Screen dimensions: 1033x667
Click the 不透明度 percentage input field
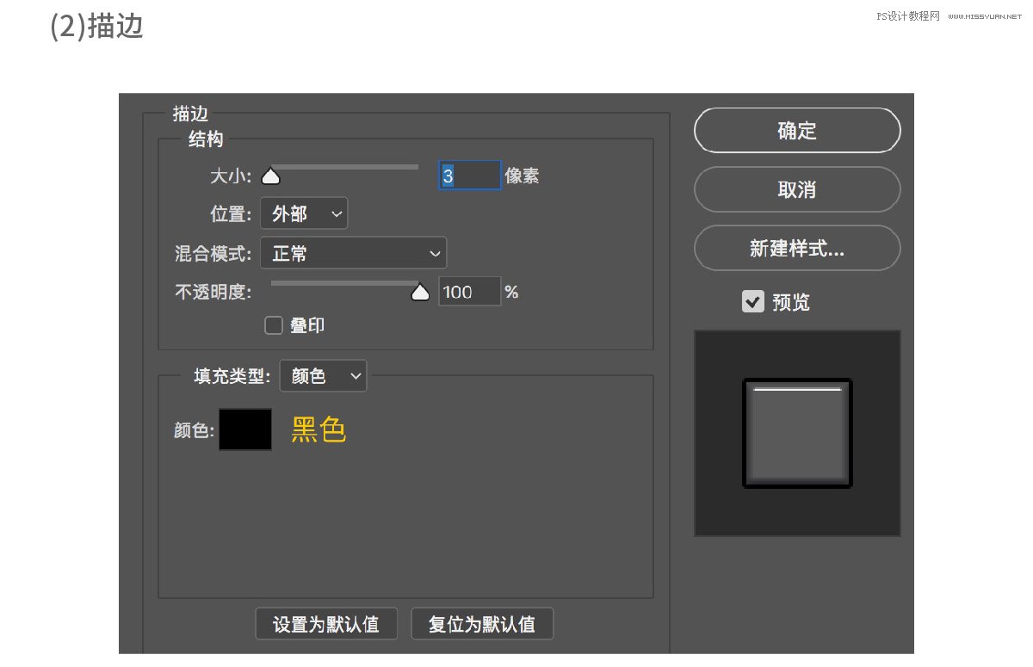tap(469, 292)
